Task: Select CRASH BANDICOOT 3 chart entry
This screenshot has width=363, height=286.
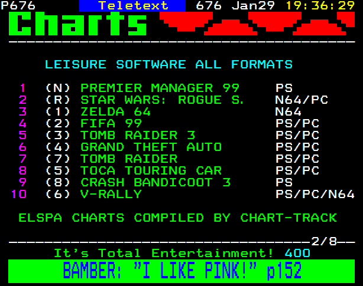Action: [155, 182]
